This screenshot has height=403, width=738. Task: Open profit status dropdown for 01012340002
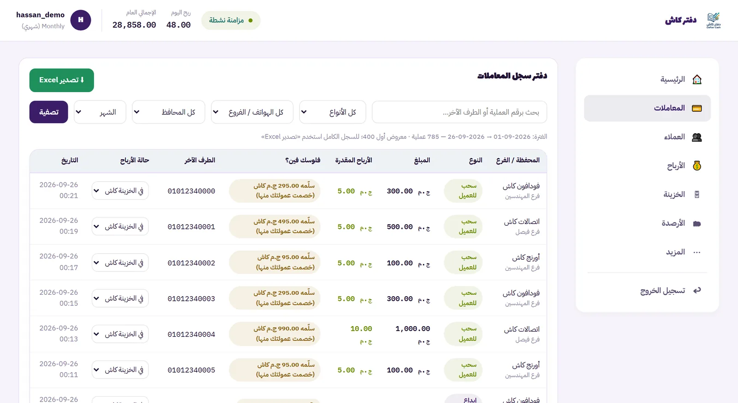click(x=120, y=263)
